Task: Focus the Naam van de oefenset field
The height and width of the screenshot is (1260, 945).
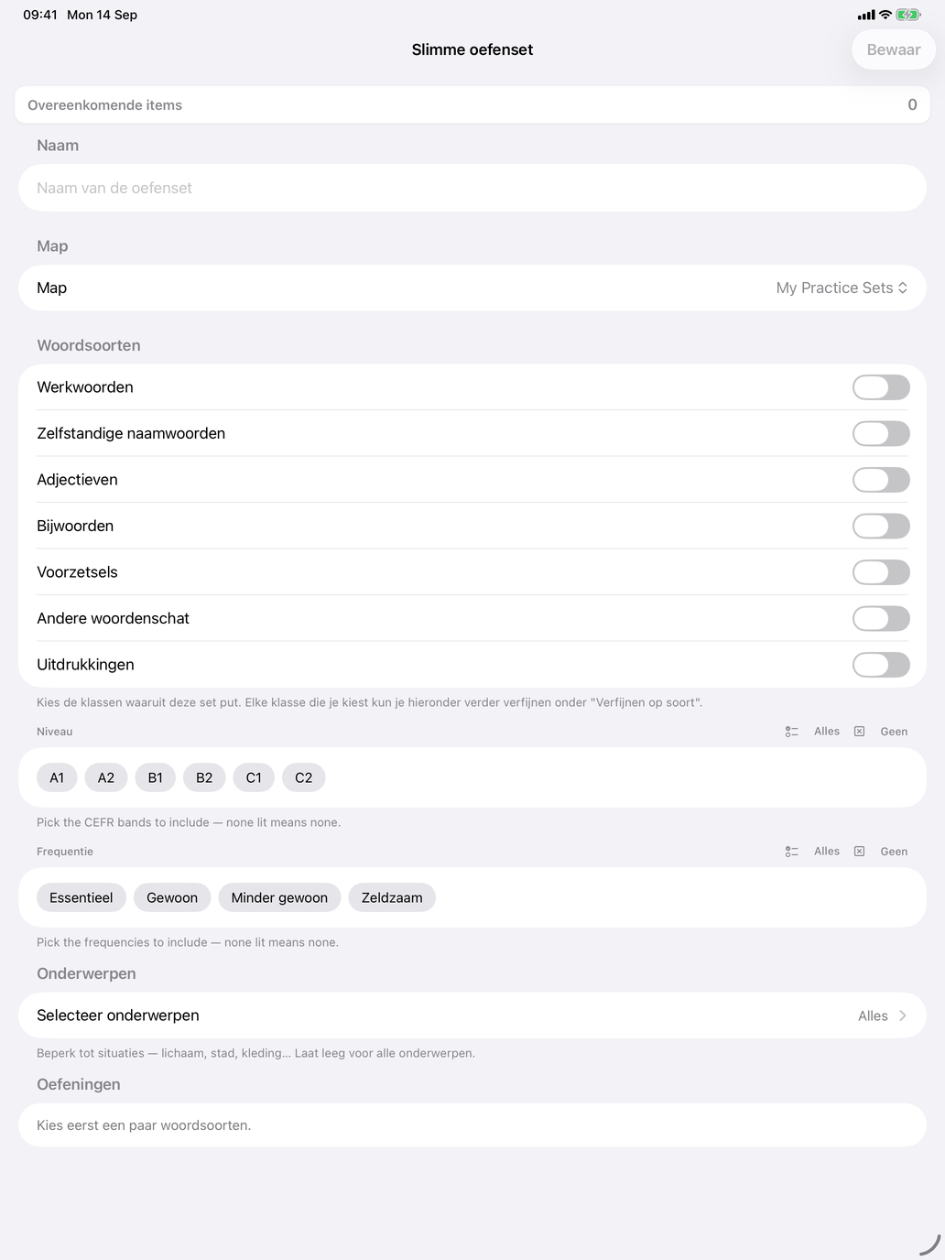Action: (472, 188)
